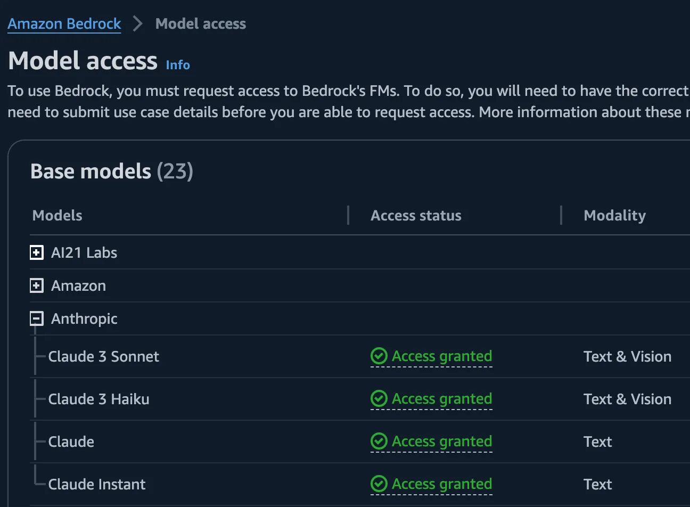Viewport: 690px width, 507px height.
Task: Click the Modality column header
Action: [x=614, y=216]
